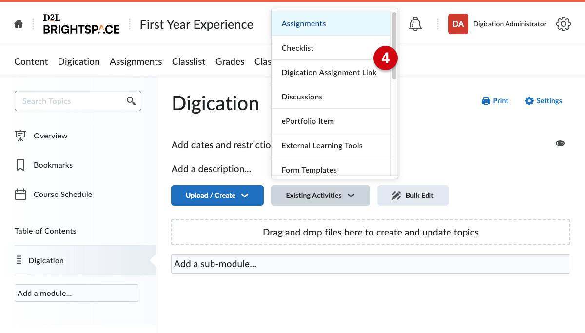Focus the Search Topics field
The image size is (585, 333).
78,101
